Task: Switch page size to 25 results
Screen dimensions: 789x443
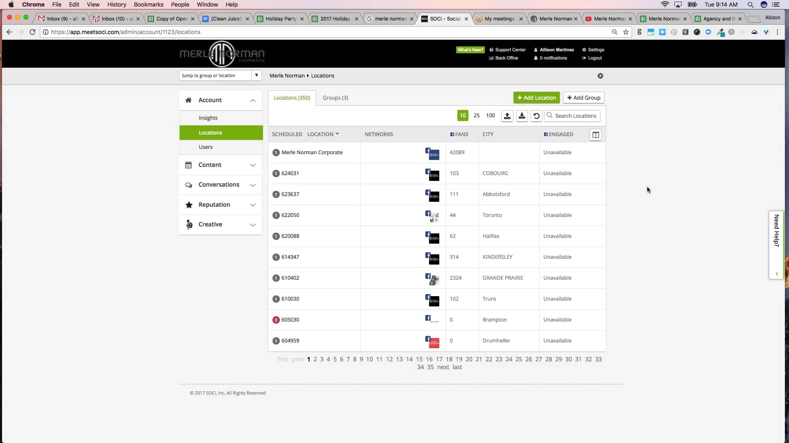Action: coord(477,116)
